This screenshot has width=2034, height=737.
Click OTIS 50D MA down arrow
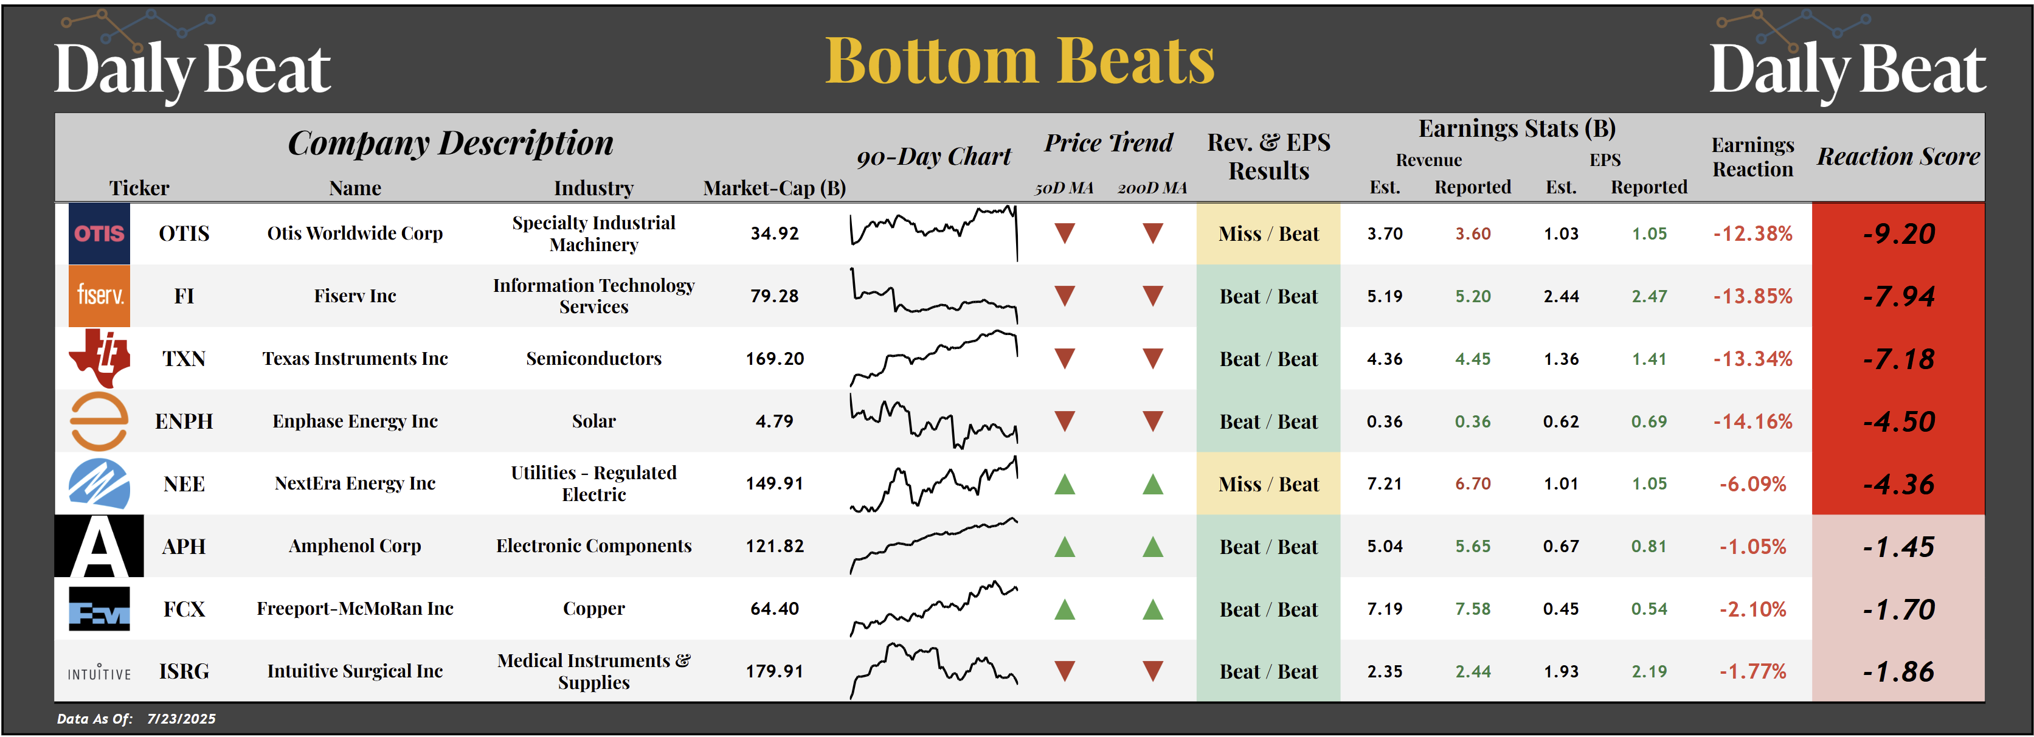pos(1064,234)
